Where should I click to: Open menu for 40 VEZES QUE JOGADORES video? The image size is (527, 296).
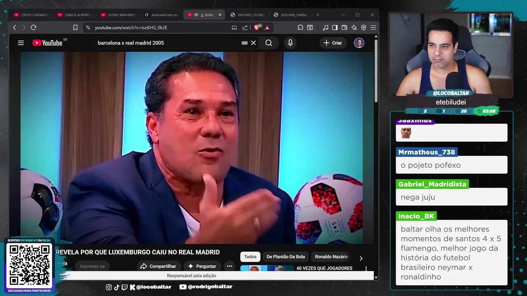pyautogui.click(x=366, y=268)
